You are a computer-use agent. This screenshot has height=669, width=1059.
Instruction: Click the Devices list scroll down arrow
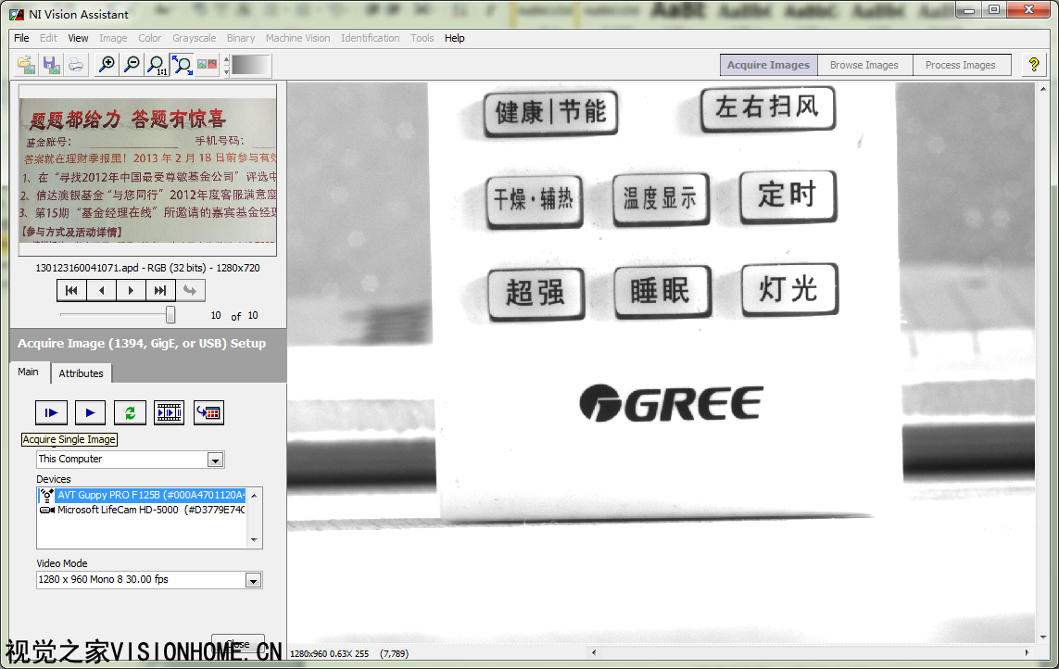(255, 540)
